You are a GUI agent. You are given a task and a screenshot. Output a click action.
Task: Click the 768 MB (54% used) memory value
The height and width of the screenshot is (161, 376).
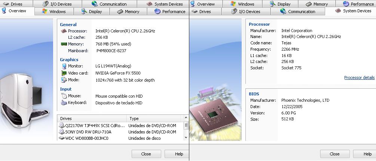(113, 44)
